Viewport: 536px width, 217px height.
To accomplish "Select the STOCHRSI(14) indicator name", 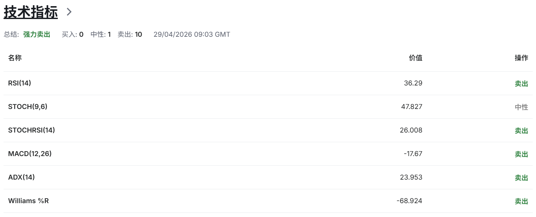I will (32, 130).
